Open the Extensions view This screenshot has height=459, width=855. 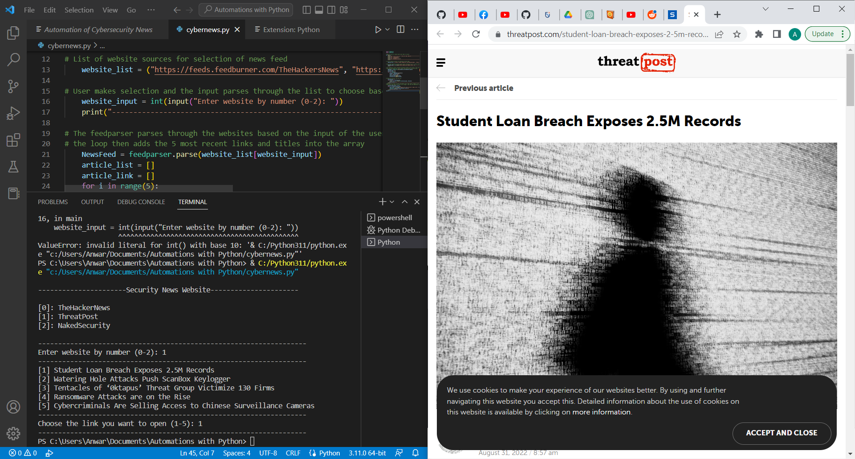tap(13, 140)
